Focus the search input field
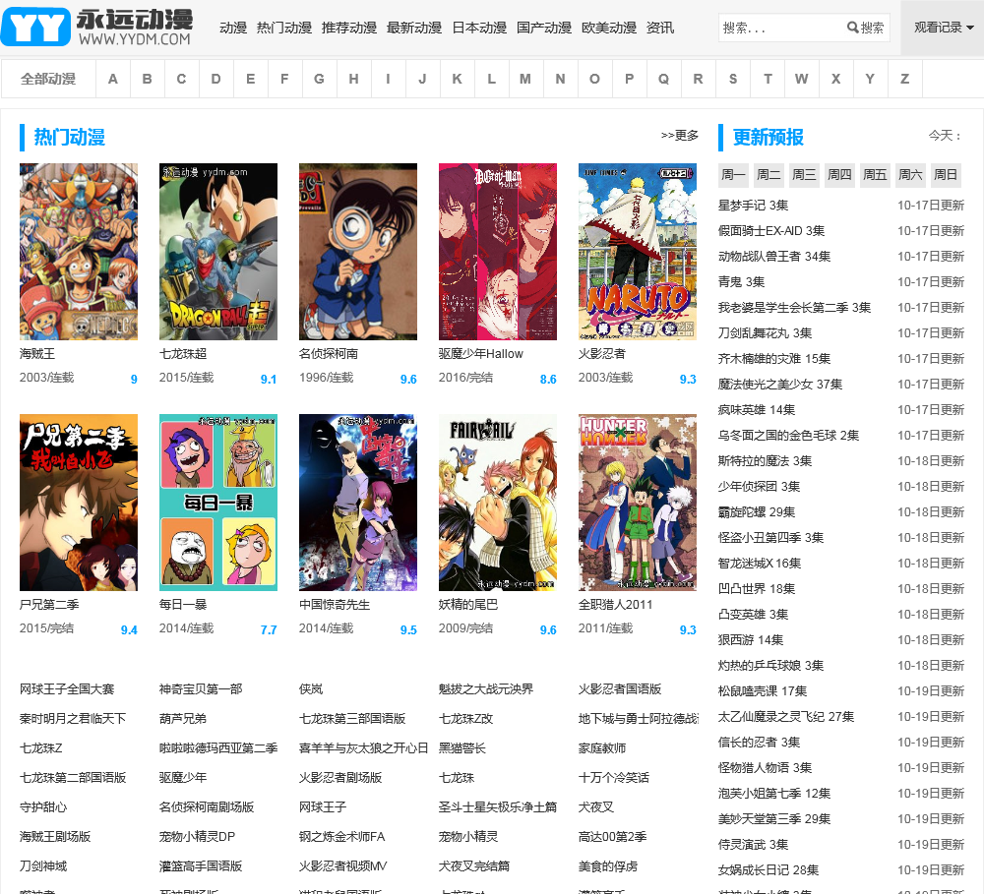Viewport: 984px width, 894px height. (x=780, y=28)
